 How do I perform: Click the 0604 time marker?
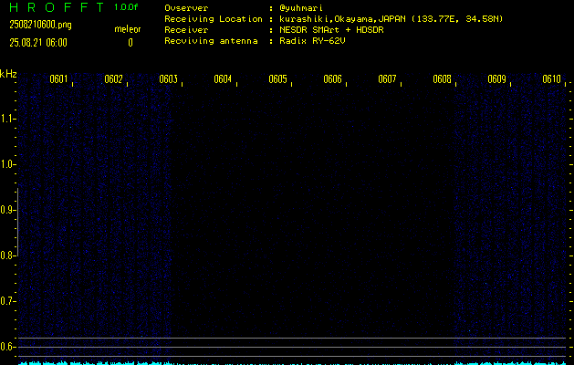click(x=223, y=79)
